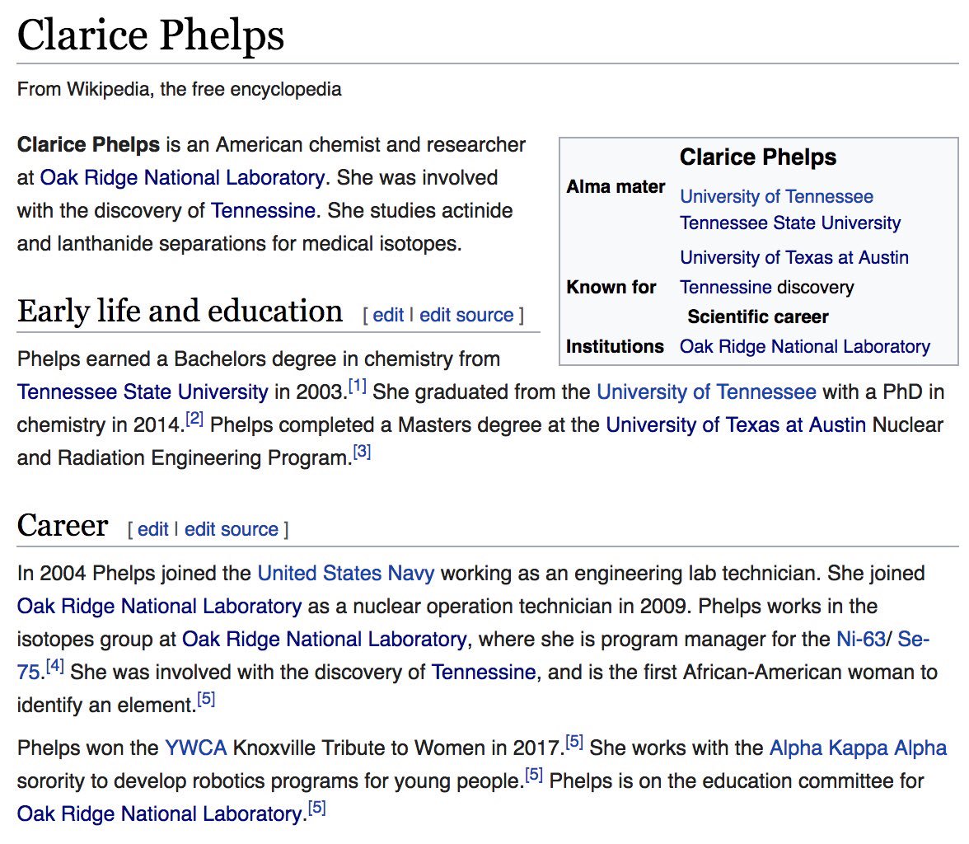This screenshot has width=969, height=844.
Task: Follow citation [2] after 2014
Action: point(194,420)
